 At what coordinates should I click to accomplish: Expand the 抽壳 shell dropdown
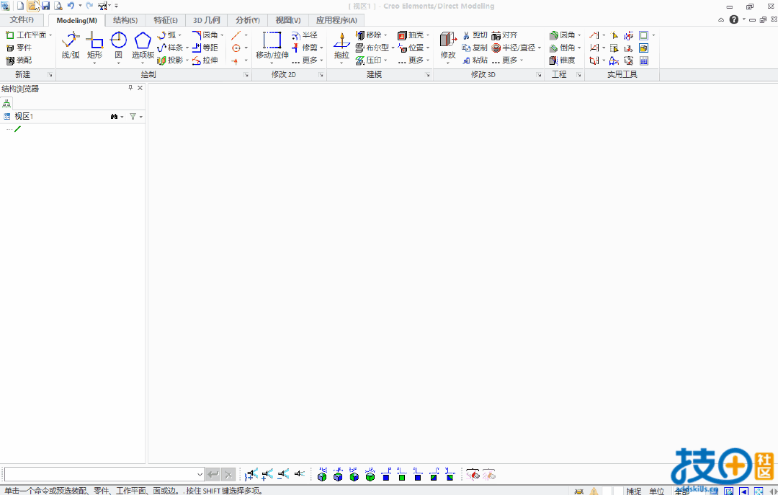pyautogui.click(x=428, y=35)
